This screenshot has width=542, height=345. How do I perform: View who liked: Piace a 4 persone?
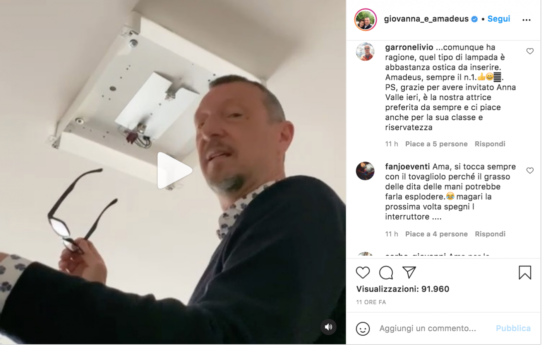pyautogui.click(x=436, y=234)
